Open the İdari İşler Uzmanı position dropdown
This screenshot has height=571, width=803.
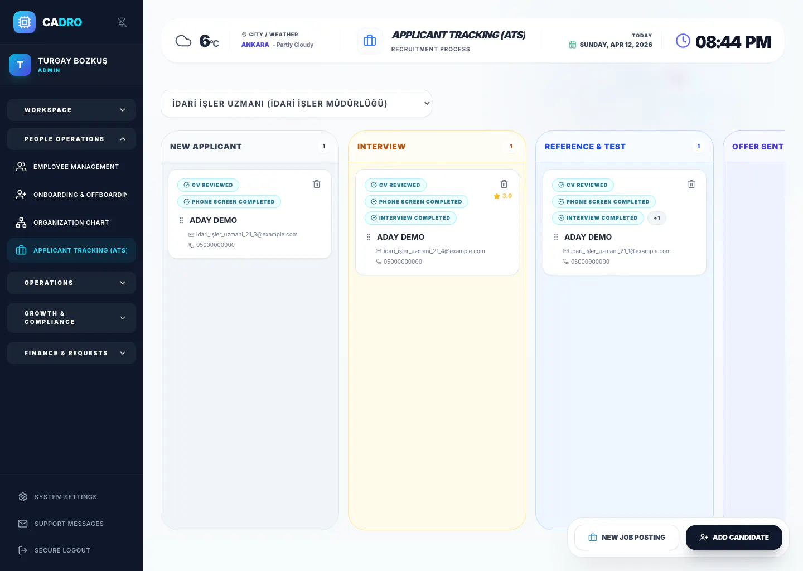point(296,104)
